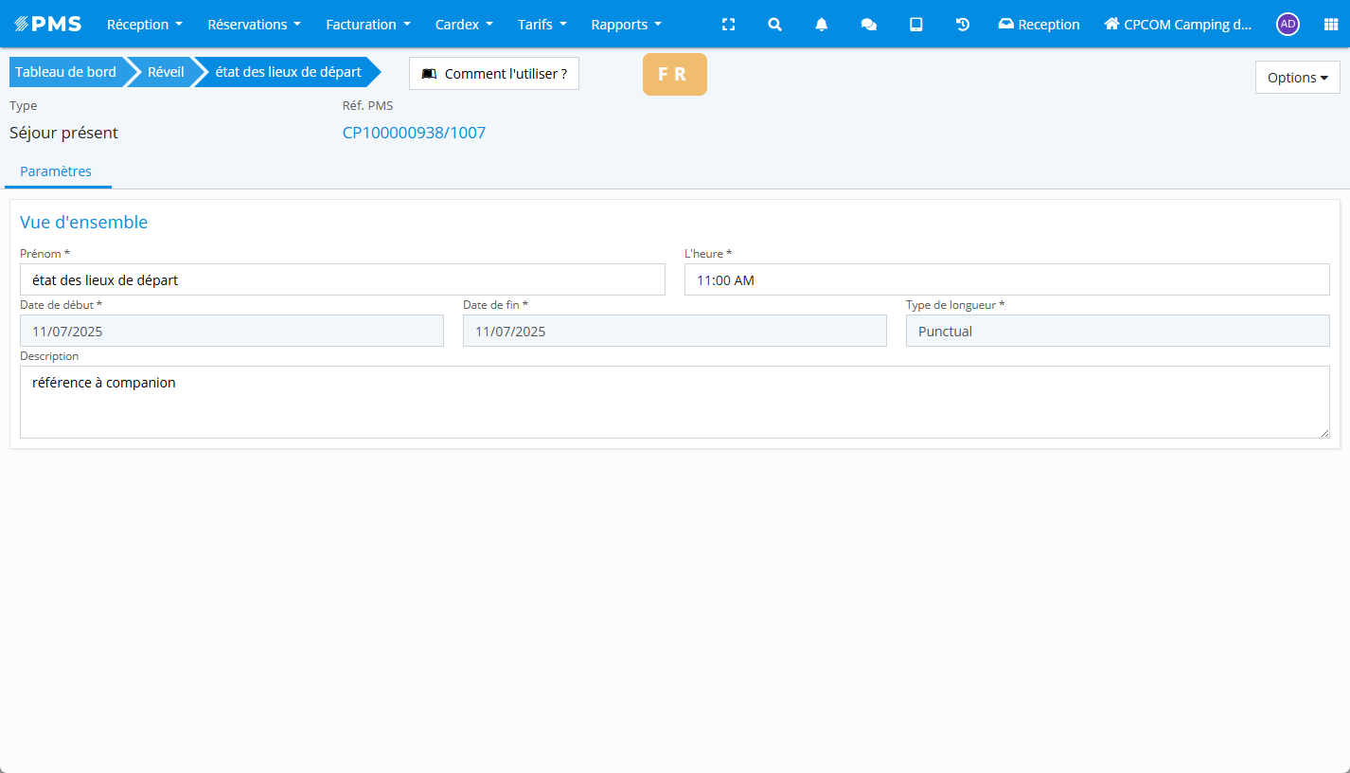Open search with magnifier icon
The height and width of the screenshot is (773, 1350).
pyautogui.click(x=774, y=25)
